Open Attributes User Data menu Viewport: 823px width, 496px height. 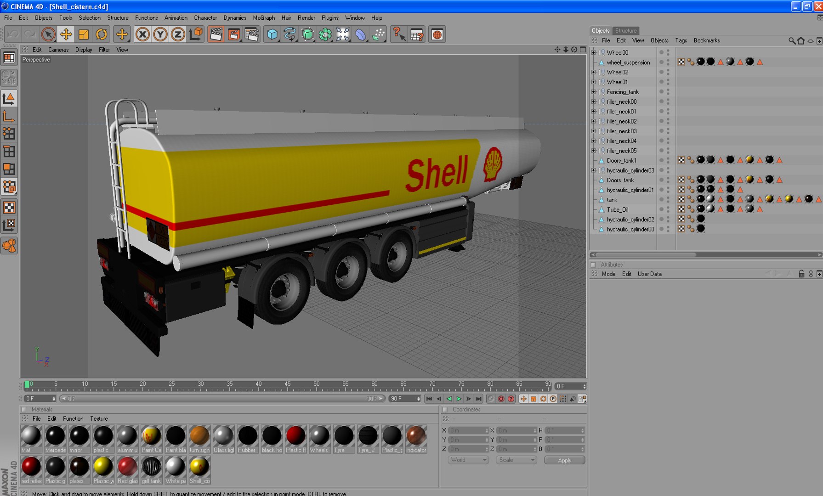point(650,274)
